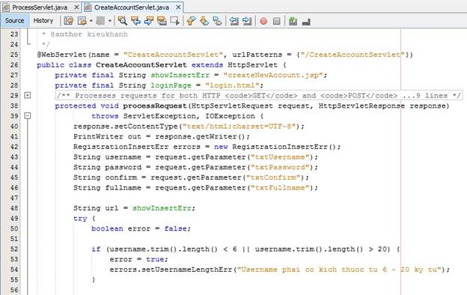
Task: Open the ProcessServlet.java tab
Action: pos(40,7)
